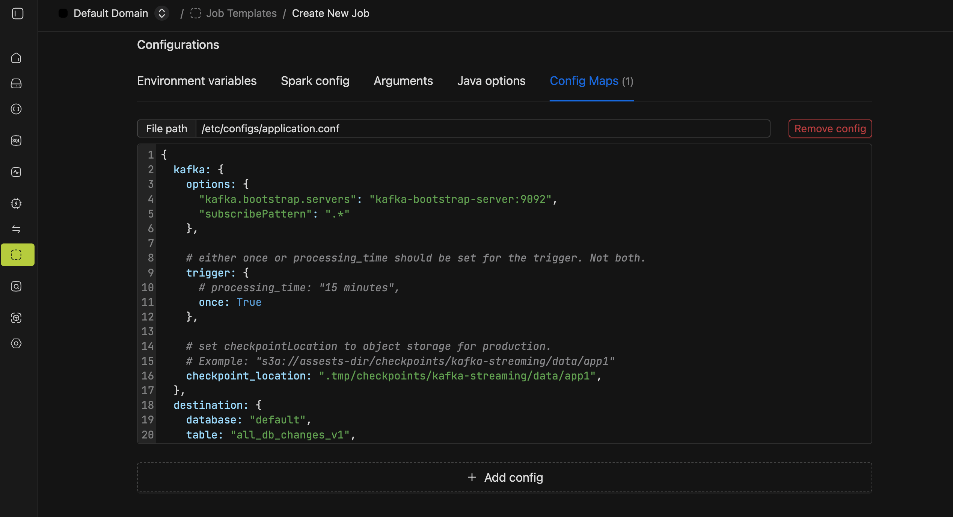This screenshot has width=953, height=517.
Task: Click the two-way arrows icon in sidebar
Action: click(x=16, y=229)
